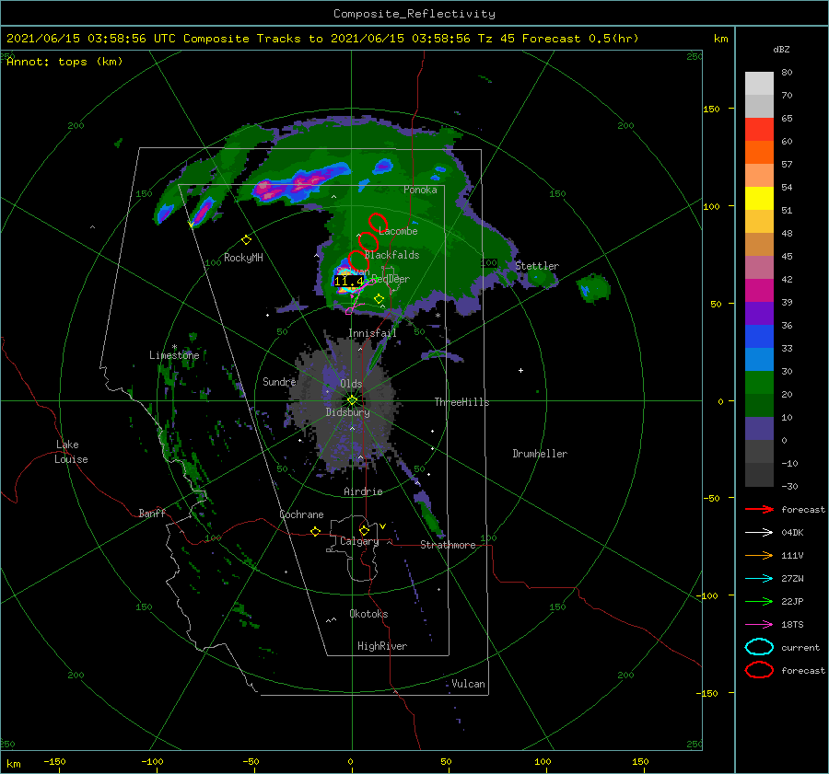The height and width of the screenshot is (774, 829).
Task: Click the Didsbury label
Action: point(347,412)
